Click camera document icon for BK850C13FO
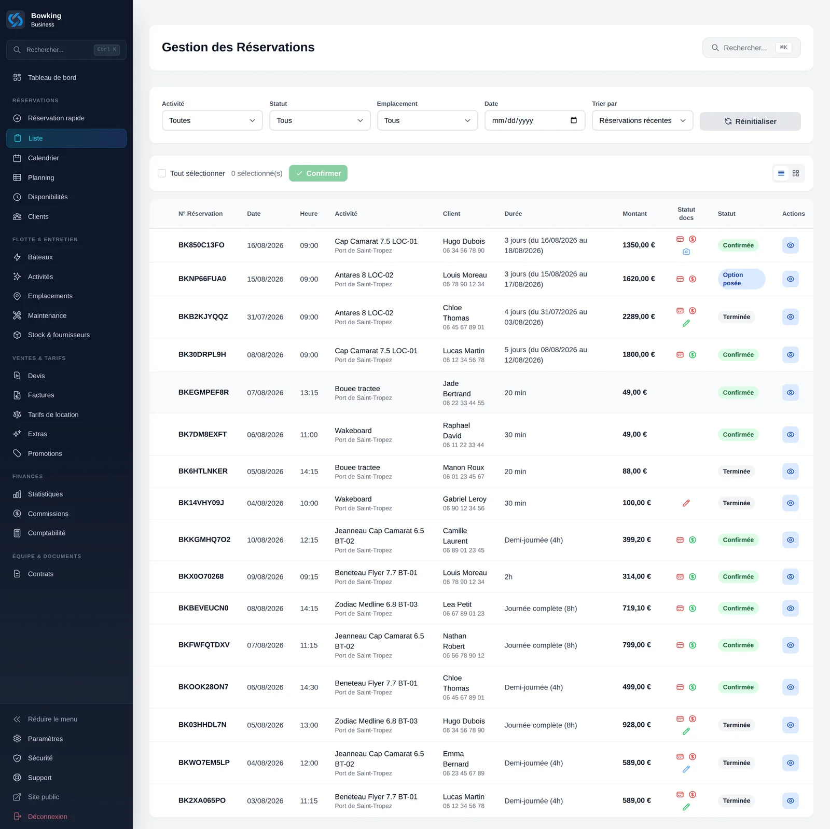Screen dimensions: 830x829 686,252
